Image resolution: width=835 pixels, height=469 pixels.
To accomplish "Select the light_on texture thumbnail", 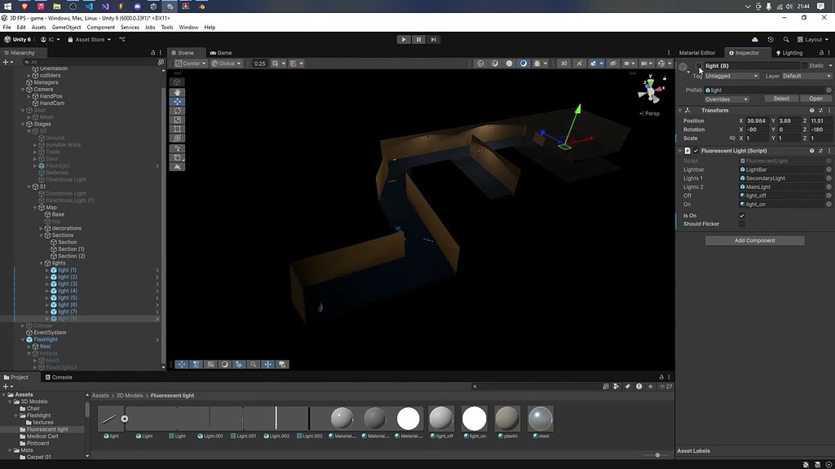I will (x=475, y=418).
